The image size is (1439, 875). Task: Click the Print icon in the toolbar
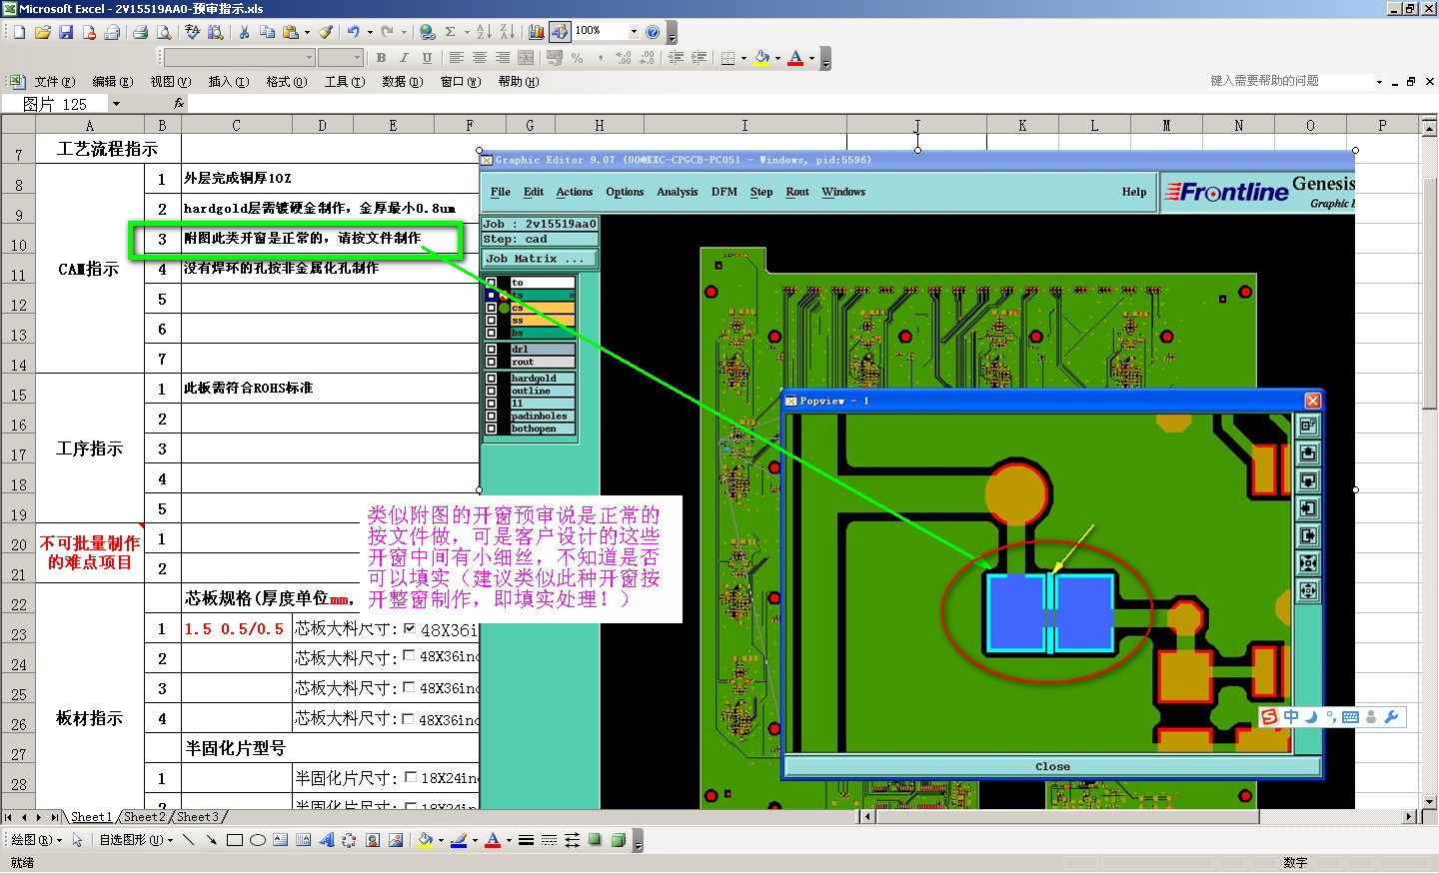tap(140, 32)
